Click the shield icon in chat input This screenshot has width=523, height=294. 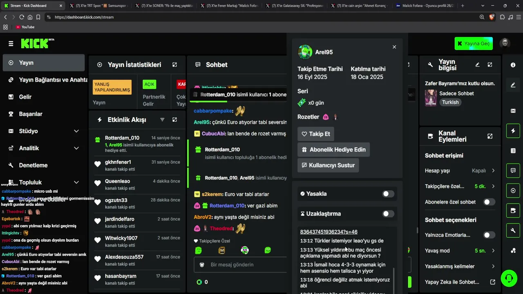(201, 265)
